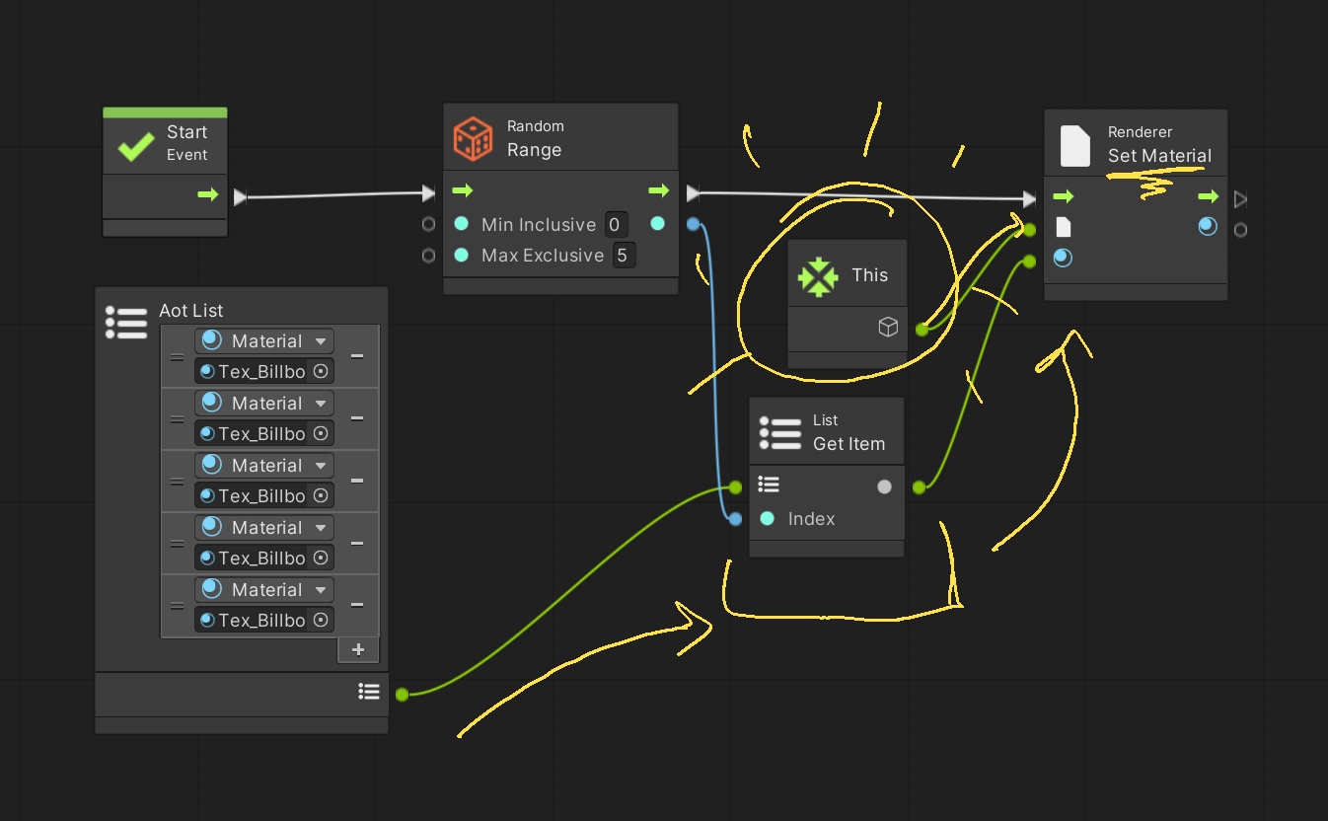The image size is (1328, 821).
Task: Open the first Material type dropdown in Aot List
Action: (x=264, y=341)
